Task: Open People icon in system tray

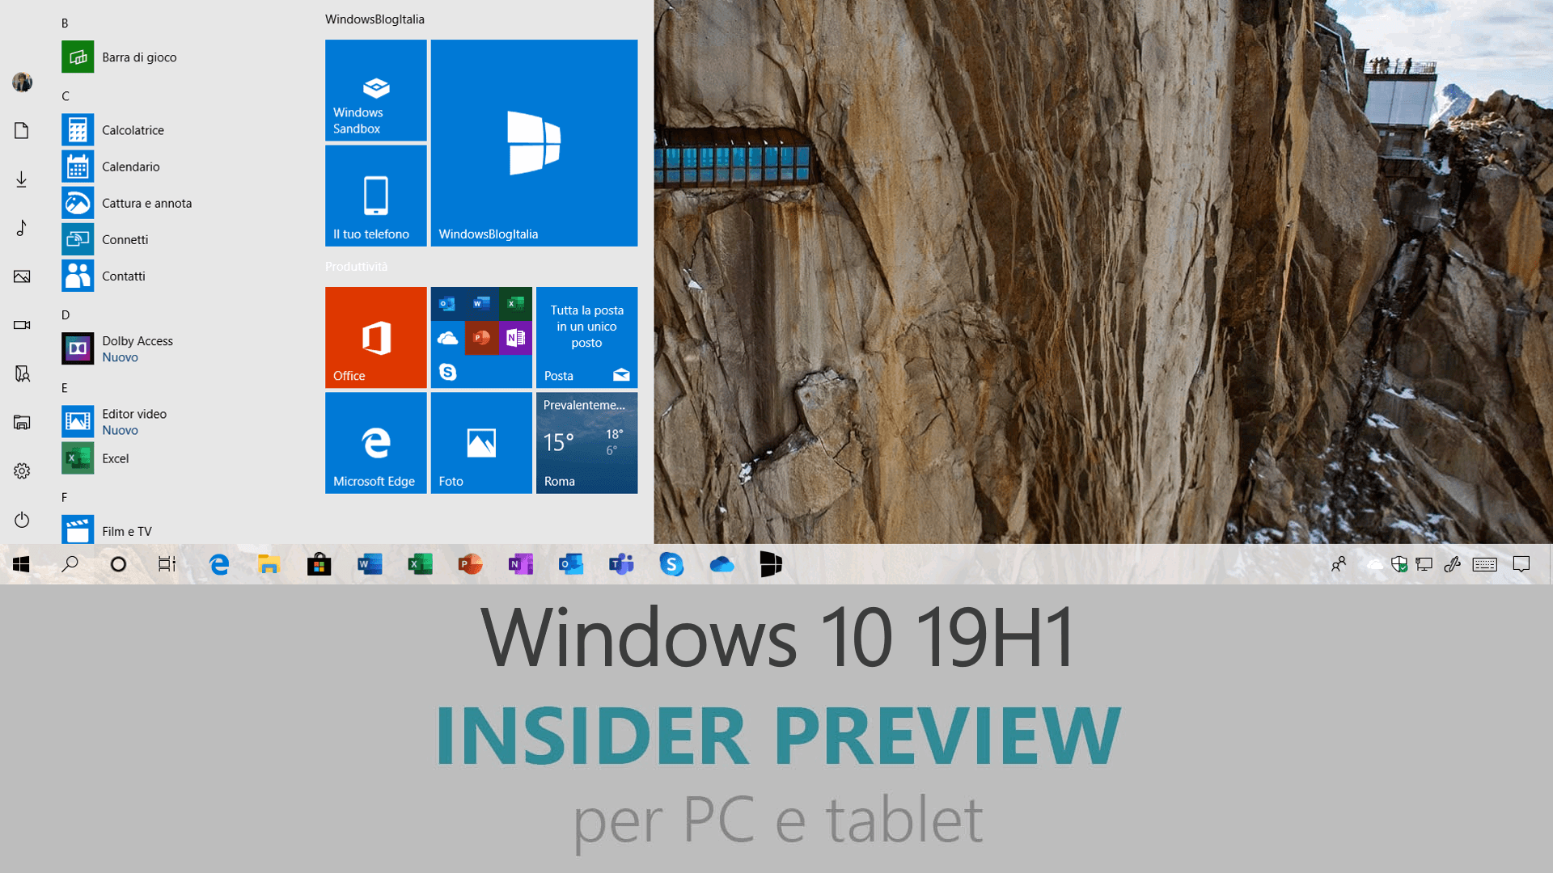Action: (1339, 564)
